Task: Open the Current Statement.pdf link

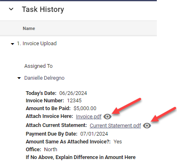Action: point(115,126)
